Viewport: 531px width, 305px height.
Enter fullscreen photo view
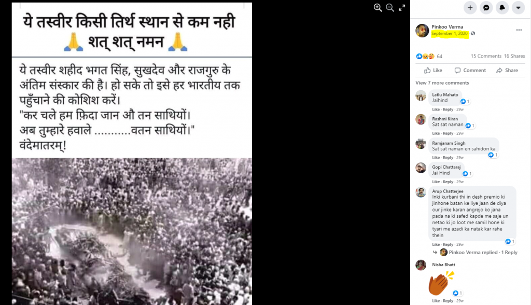[x=402, y=8]
